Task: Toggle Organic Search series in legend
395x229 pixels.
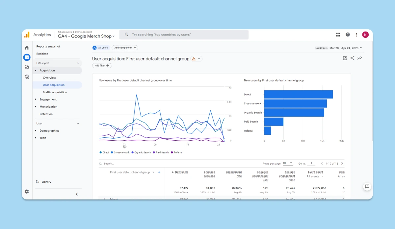Action: click(141, 152)
